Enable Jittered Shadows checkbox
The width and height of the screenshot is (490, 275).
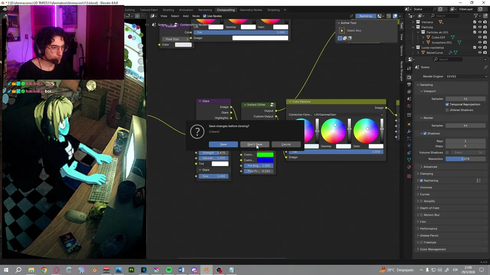pyautogui.click(x=447, y=110)
